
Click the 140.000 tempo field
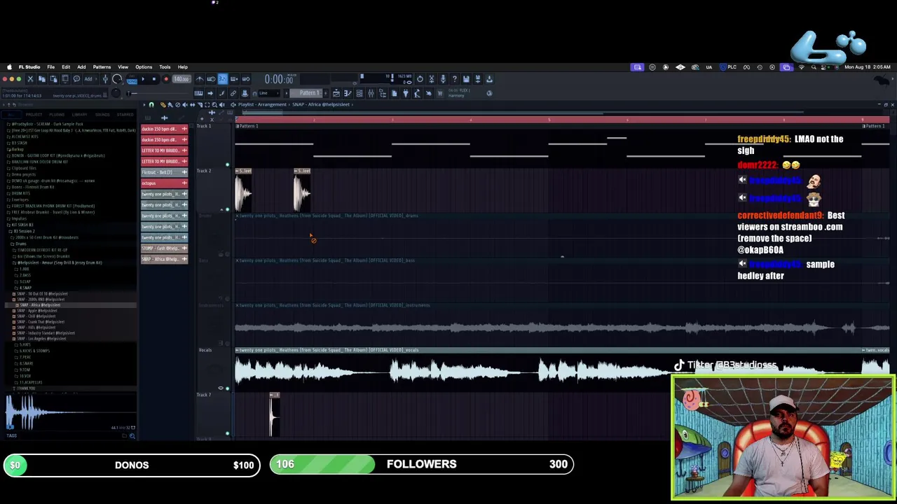(x=182, y=79)
